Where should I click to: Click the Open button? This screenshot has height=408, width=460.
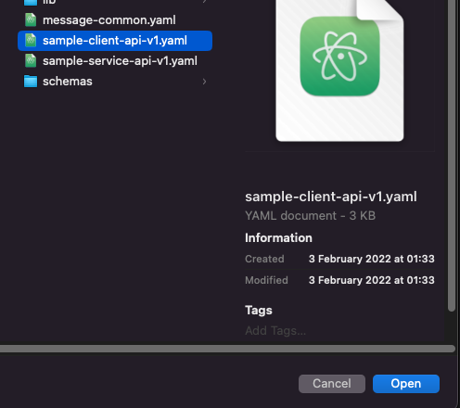pos(406,384)
